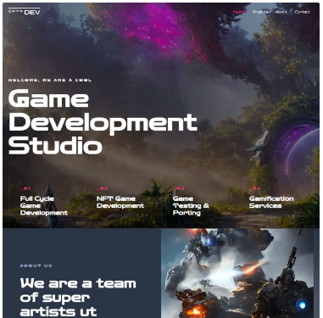Image resolution: width=323 pixels, height=318 pixels.
Task: Select Full Cycle Game Development service
Action: (44, 205)
